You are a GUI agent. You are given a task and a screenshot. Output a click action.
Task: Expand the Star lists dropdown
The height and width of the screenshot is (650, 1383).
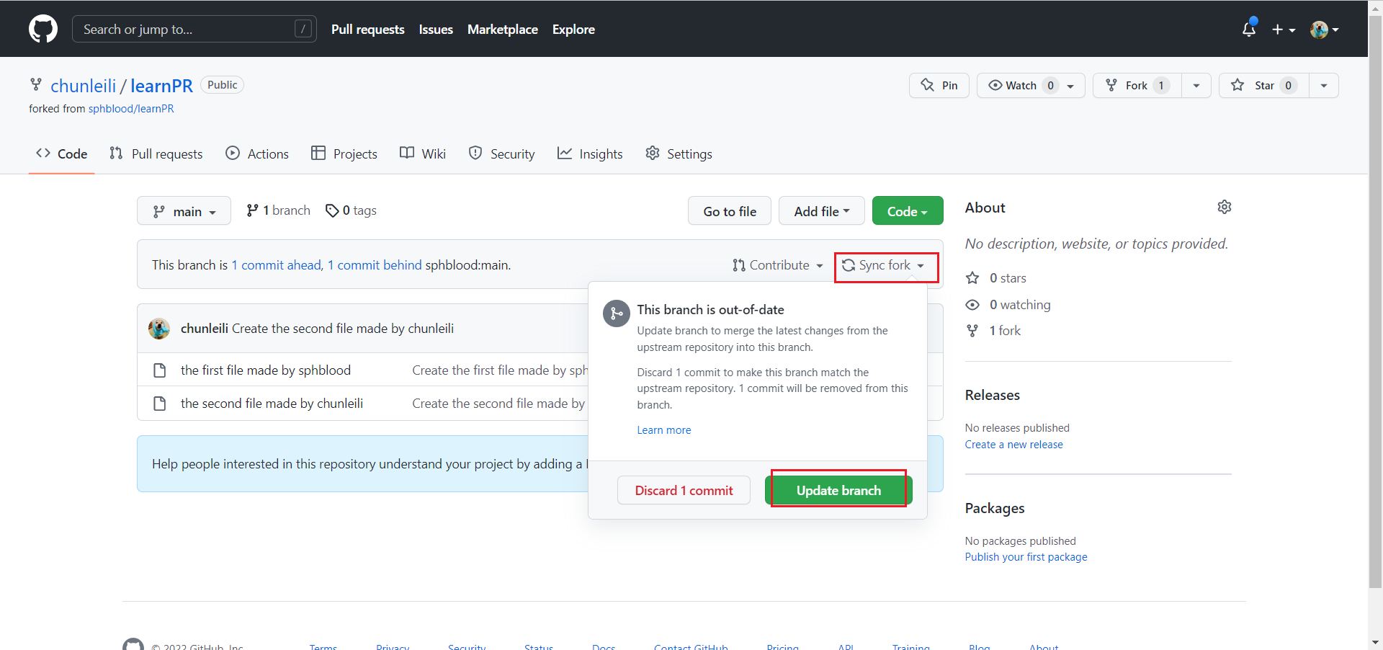(x=1324, y=85)
